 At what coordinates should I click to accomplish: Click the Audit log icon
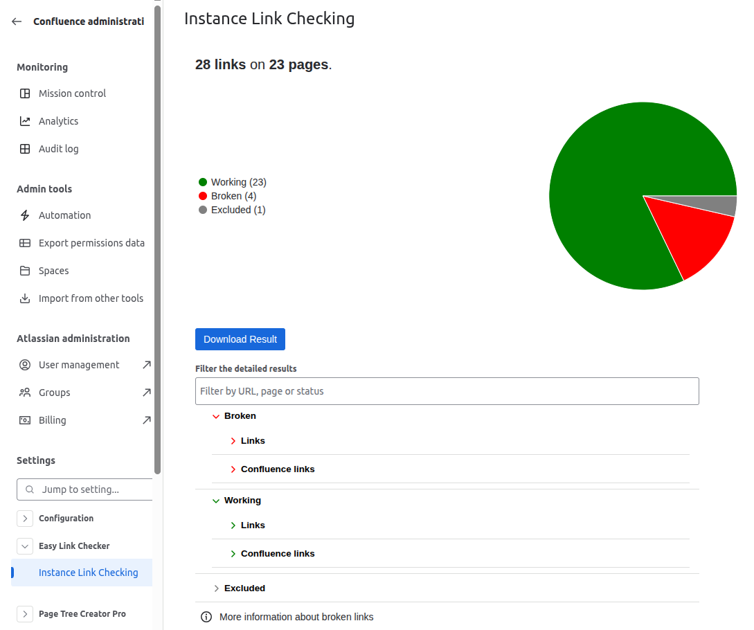[x=25, y=149]
